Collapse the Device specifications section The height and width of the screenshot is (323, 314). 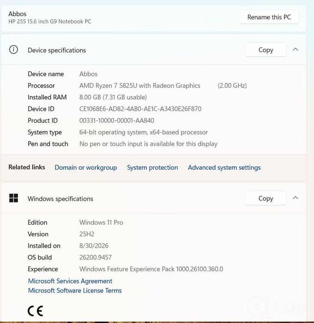pos(295,49)
